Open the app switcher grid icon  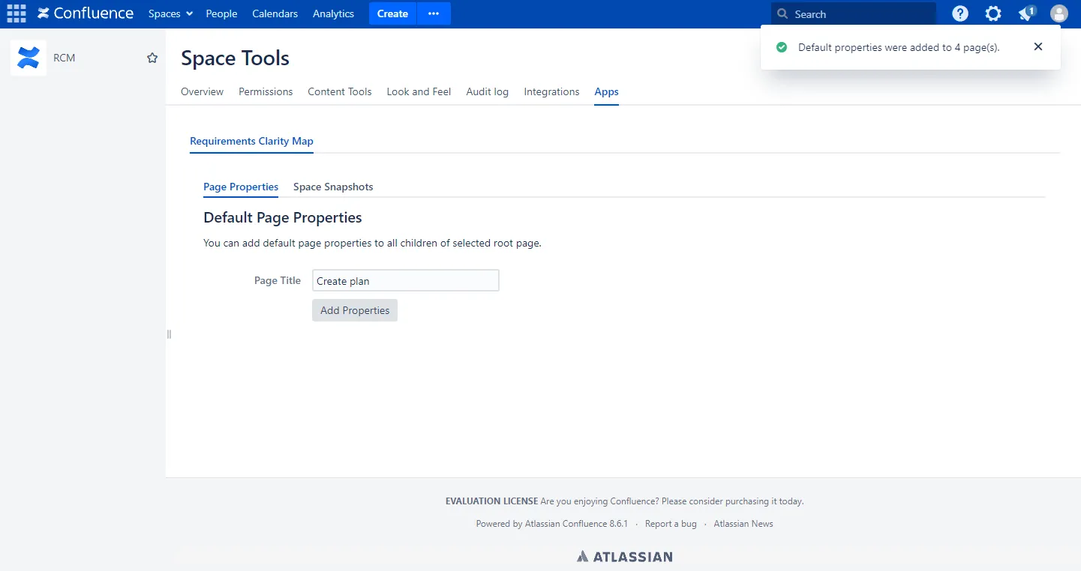point(17,13)
